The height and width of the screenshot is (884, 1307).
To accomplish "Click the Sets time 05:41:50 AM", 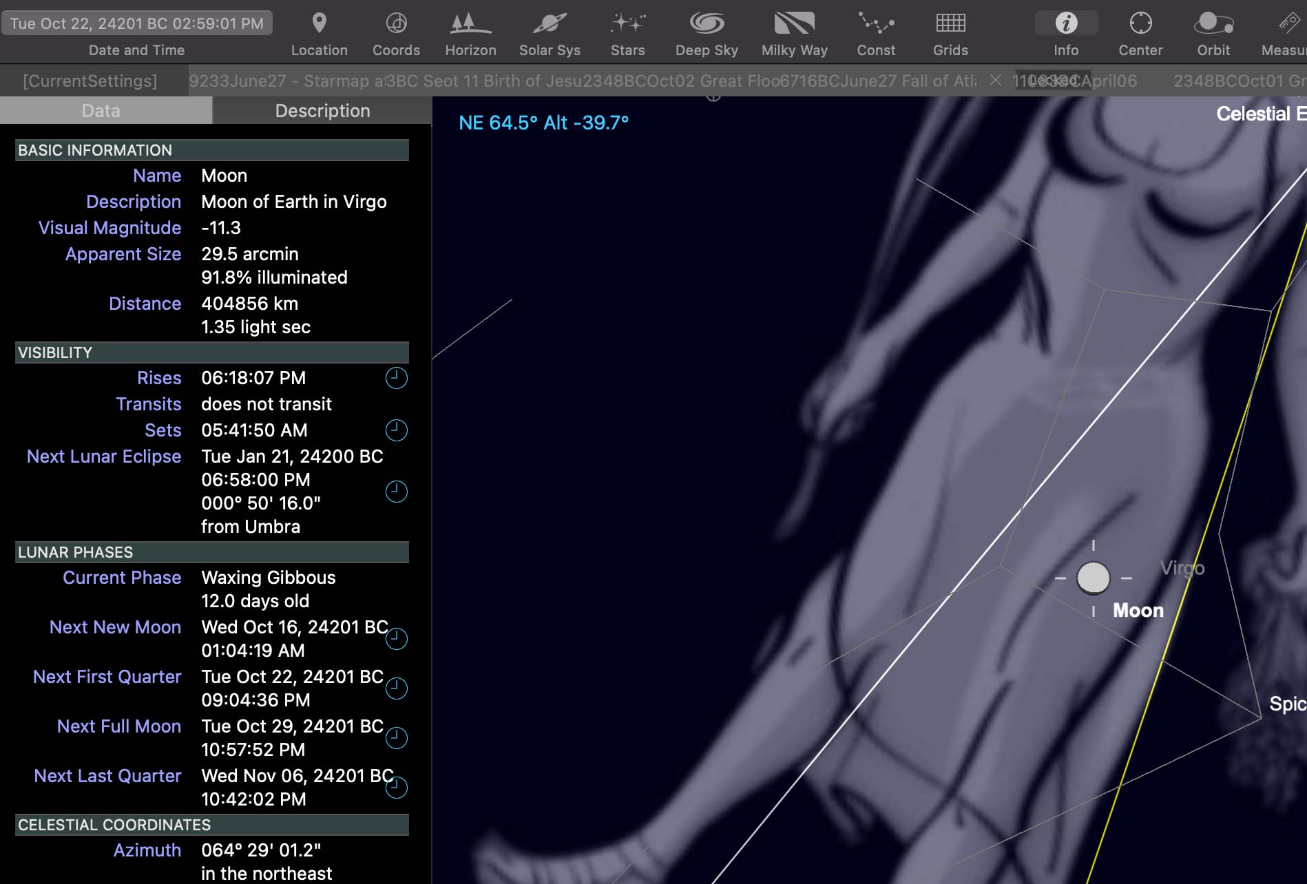I will (x=254, y=430).
